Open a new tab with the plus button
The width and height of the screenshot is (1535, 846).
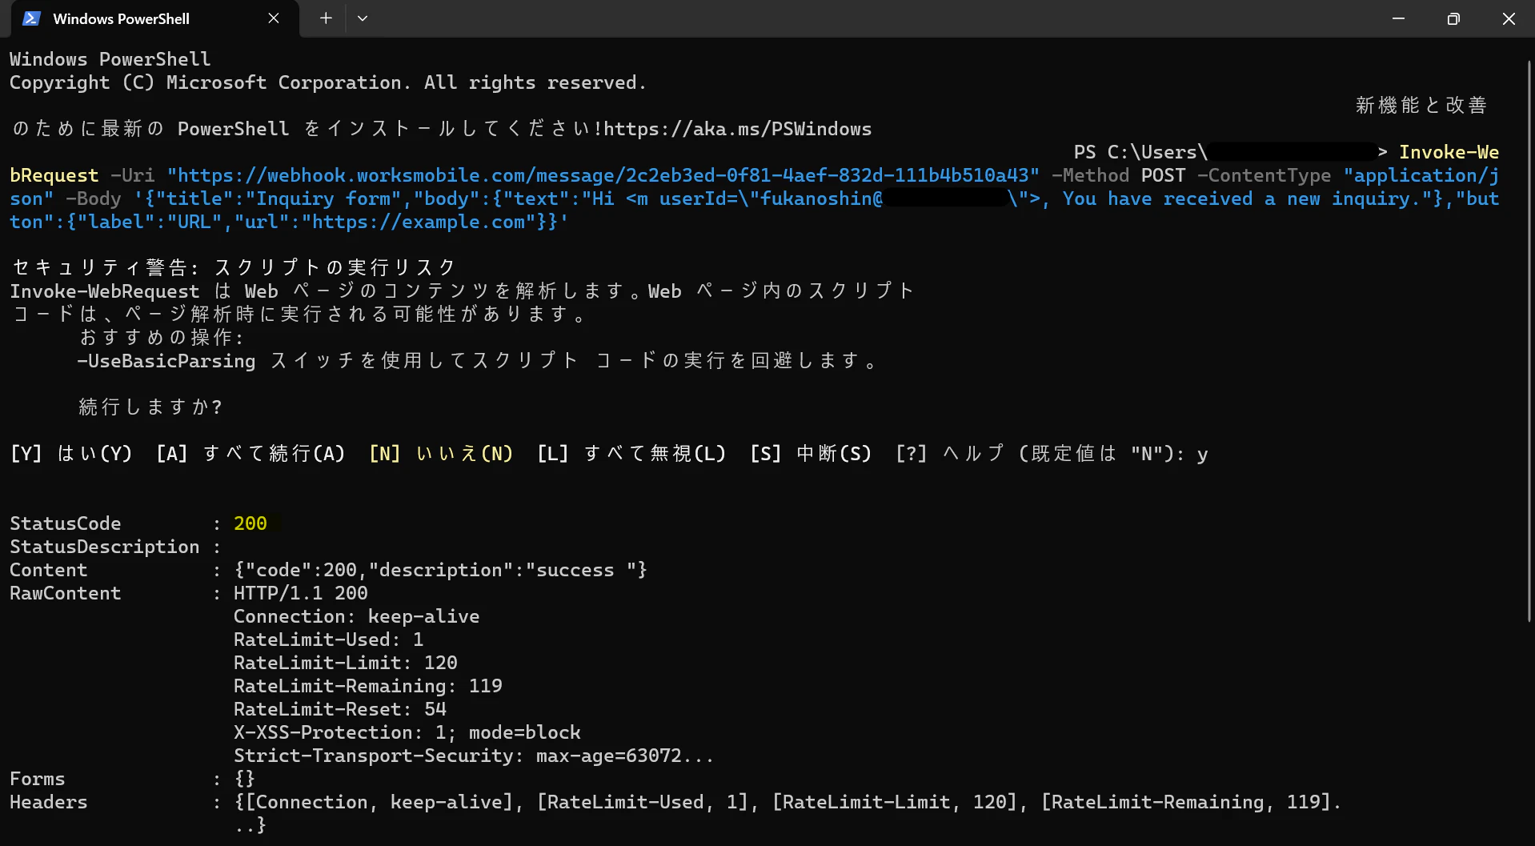coord(326,18)
